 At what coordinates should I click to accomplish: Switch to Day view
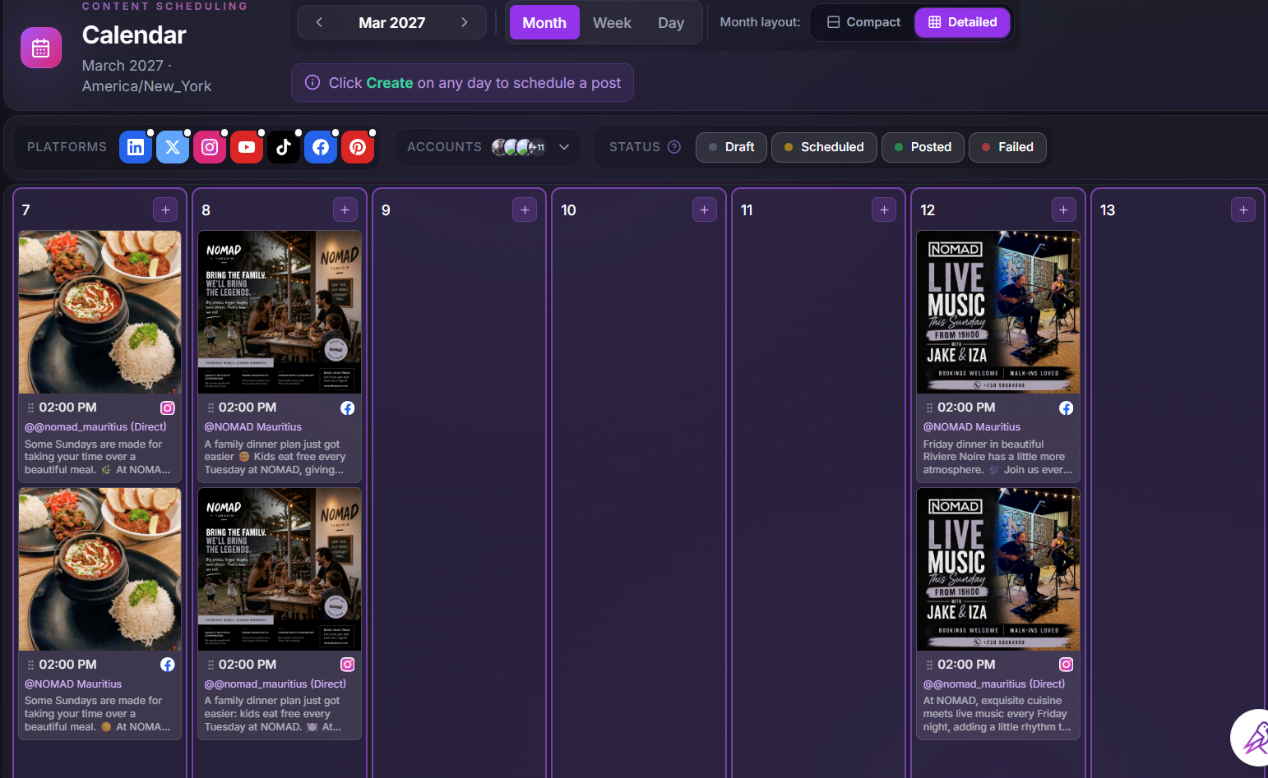click(x=671, y=22)
